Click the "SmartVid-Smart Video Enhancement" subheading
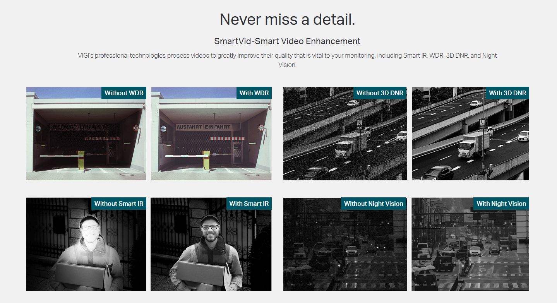Screen dimensions: 557x303 [x=287, y=41]
